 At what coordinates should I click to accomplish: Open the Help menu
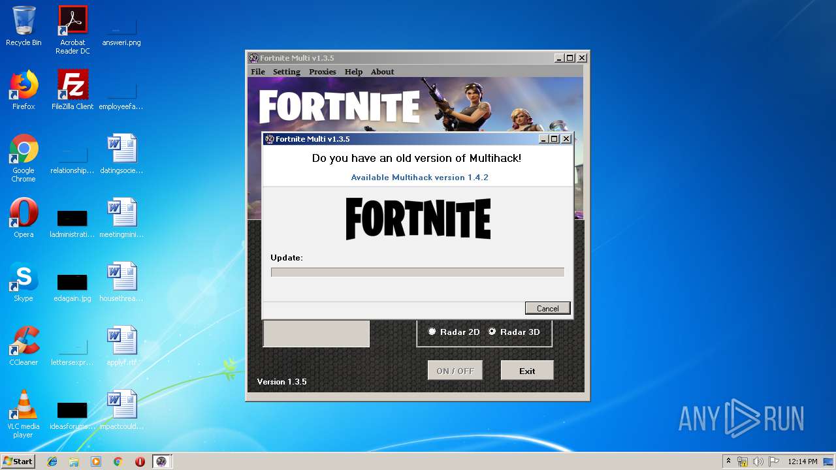point(353,72)
